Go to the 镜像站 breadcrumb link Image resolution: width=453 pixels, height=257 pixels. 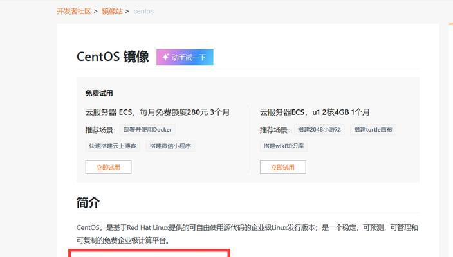(112, 12)
